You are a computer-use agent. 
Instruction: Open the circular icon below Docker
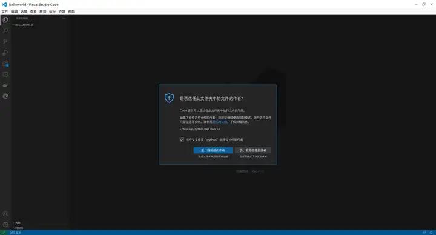pos(5,96)
